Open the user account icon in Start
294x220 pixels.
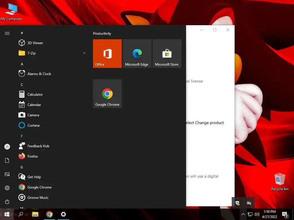tap(7, 147)
